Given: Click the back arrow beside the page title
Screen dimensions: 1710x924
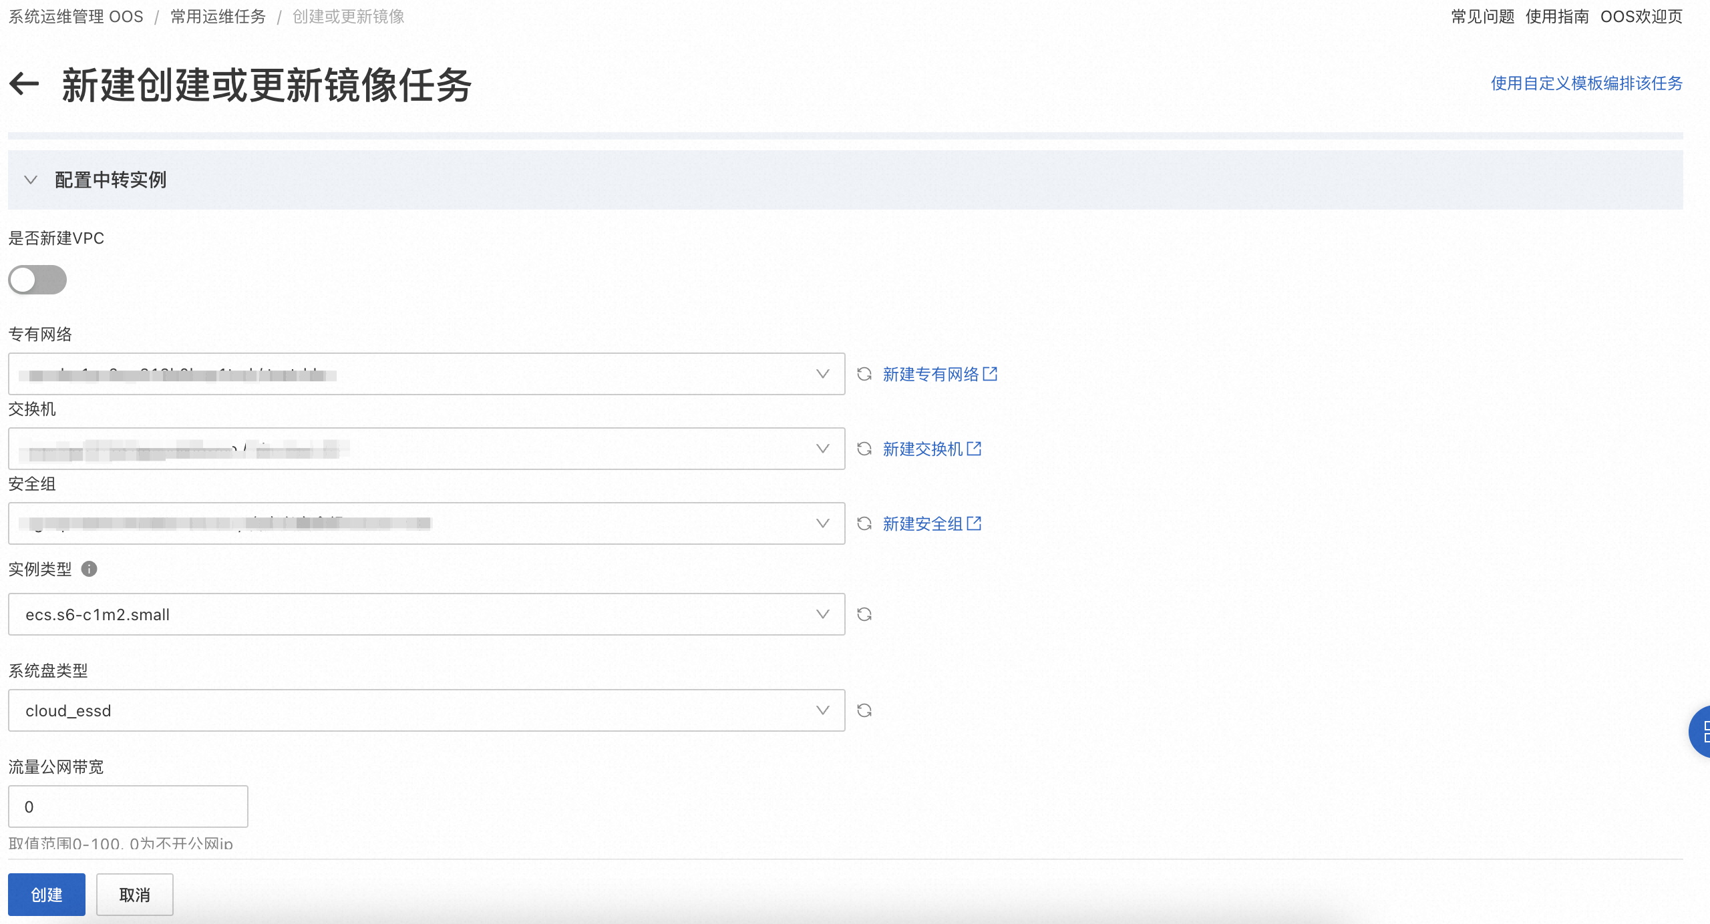Looking at the screenshot, I should pos(25,84).
